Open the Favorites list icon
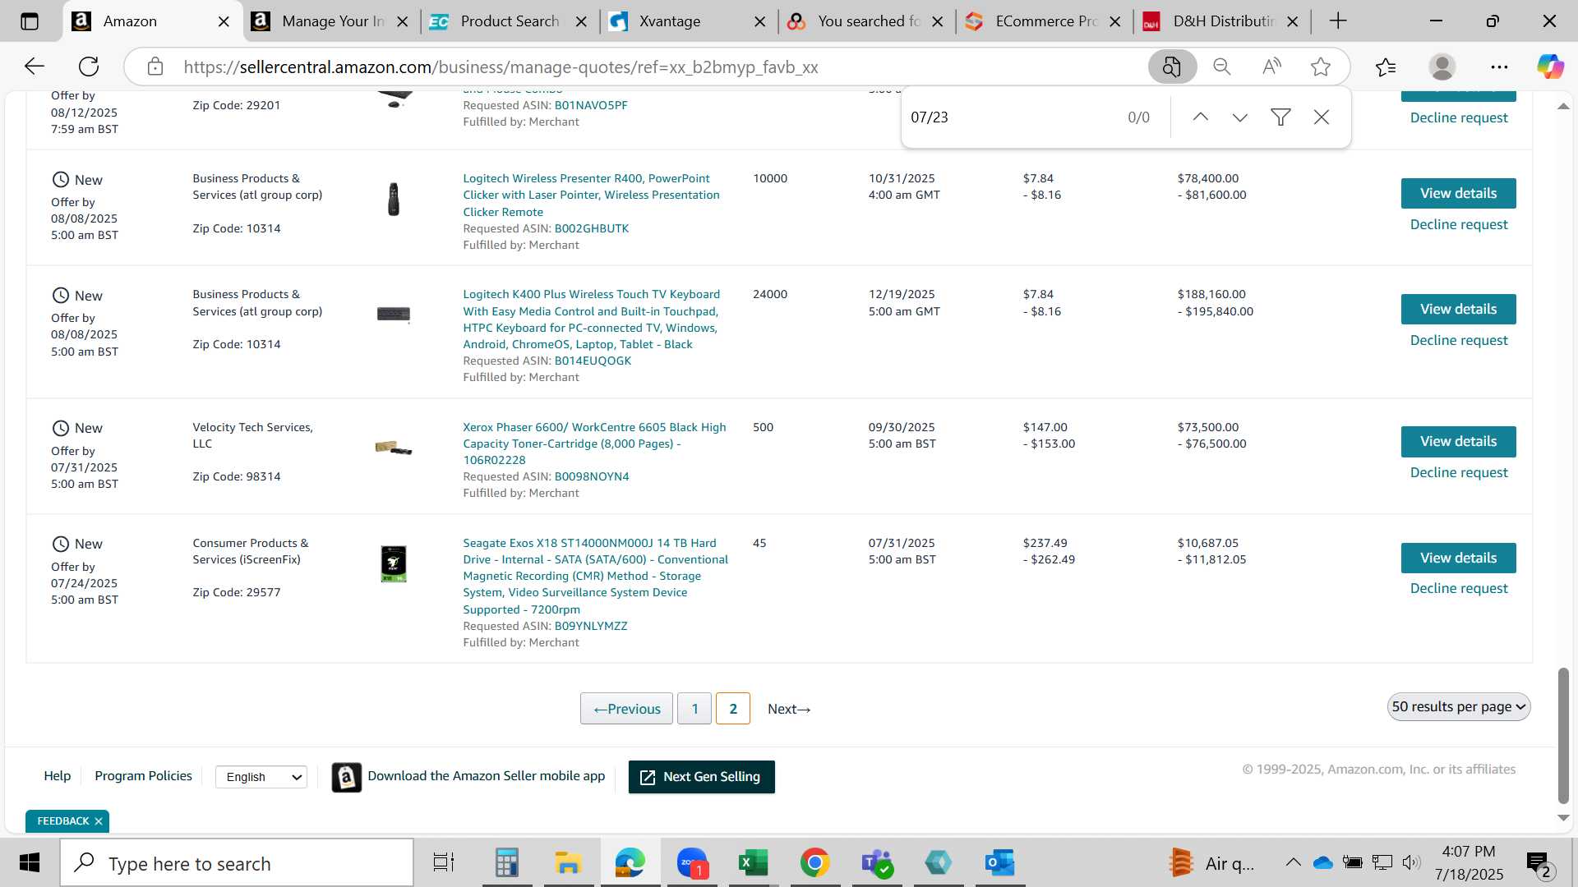Viewport: 1578px width, 887px height. [1386, 67]
